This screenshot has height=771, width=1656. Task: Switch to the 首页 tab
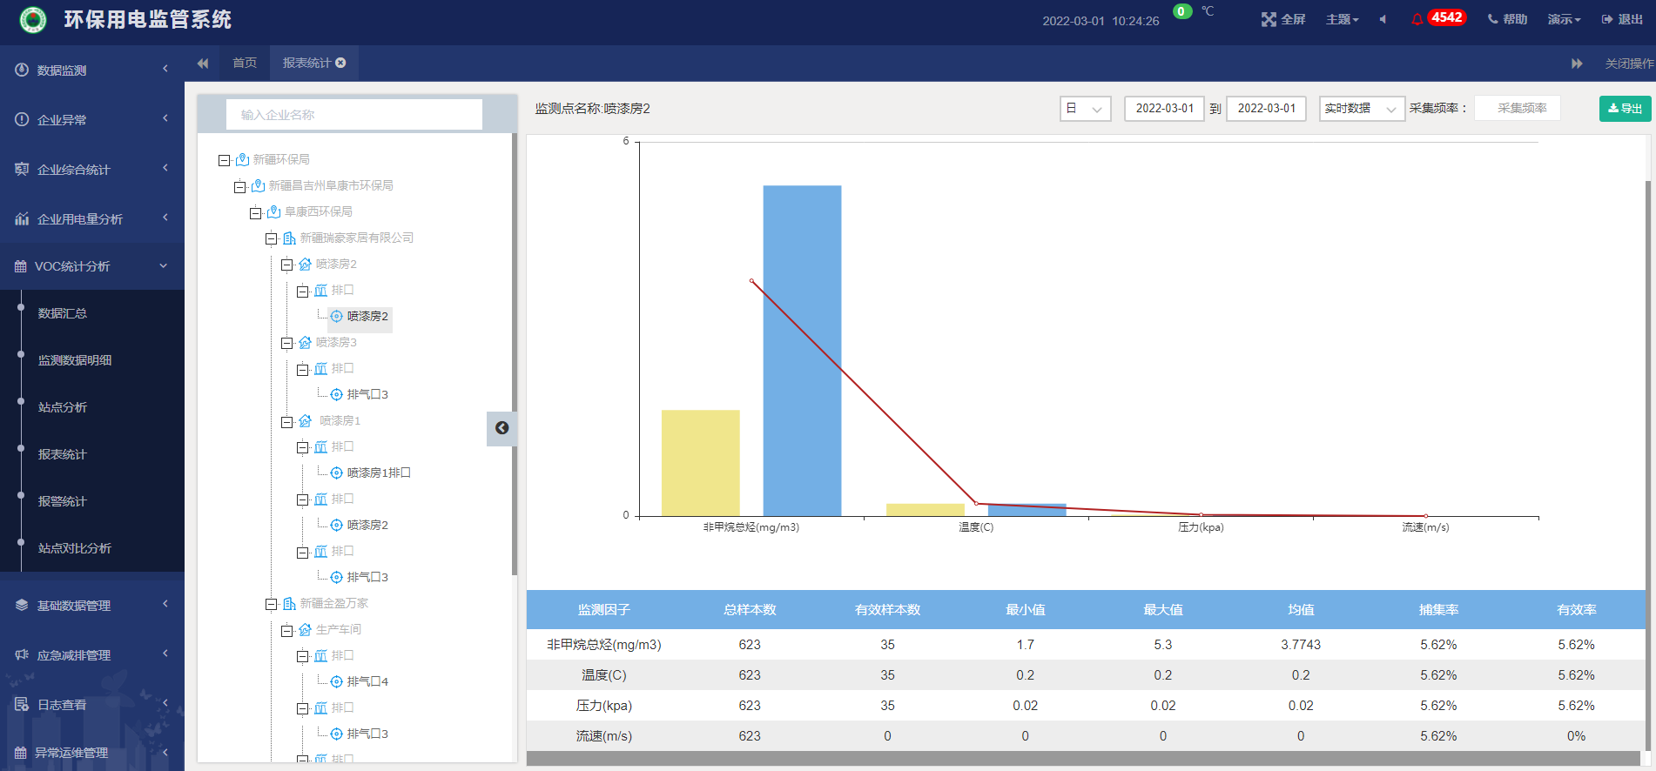[x=245, y=63]
